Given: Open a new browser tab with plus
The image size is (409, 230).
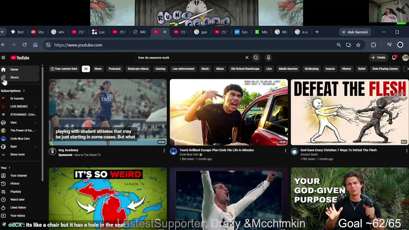Looking at the screenshot, I should 317,32.
